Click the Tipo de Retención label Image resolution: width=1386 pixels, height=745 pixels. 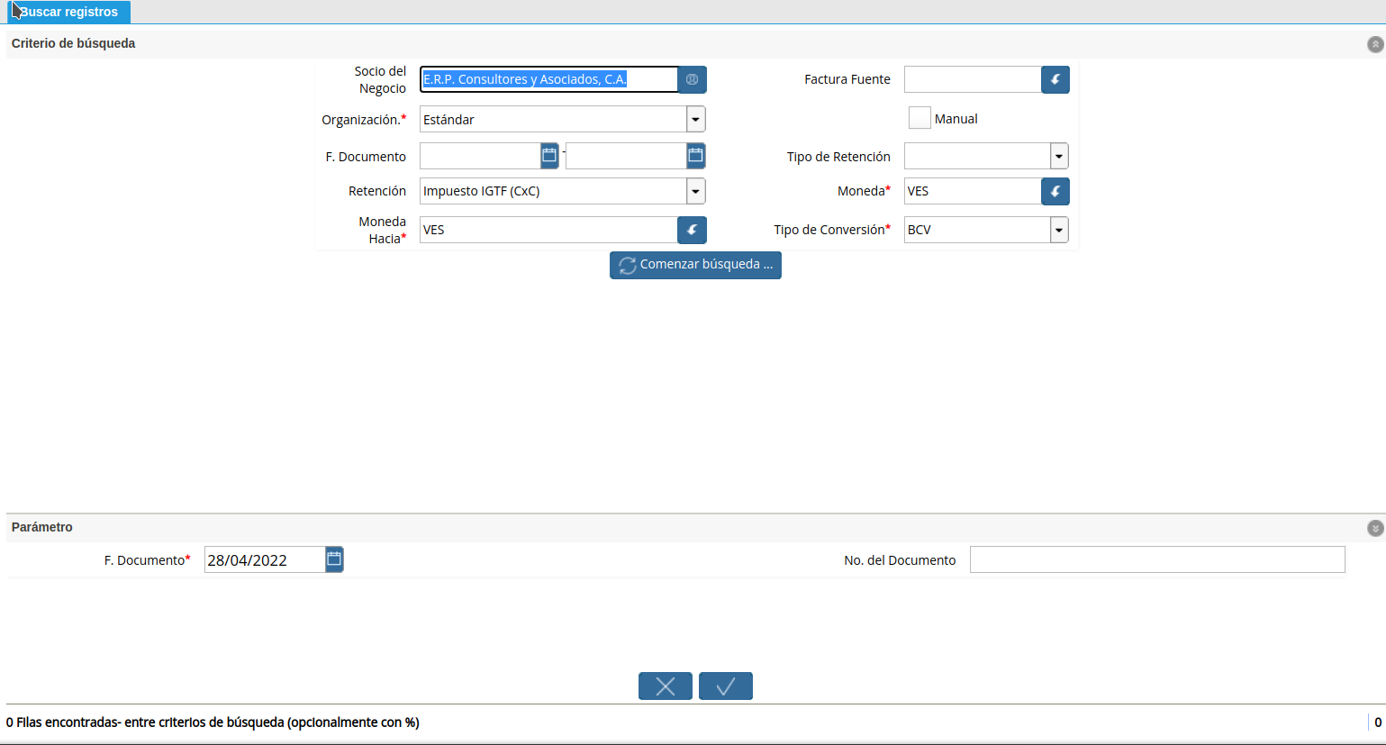pos(838,157)
